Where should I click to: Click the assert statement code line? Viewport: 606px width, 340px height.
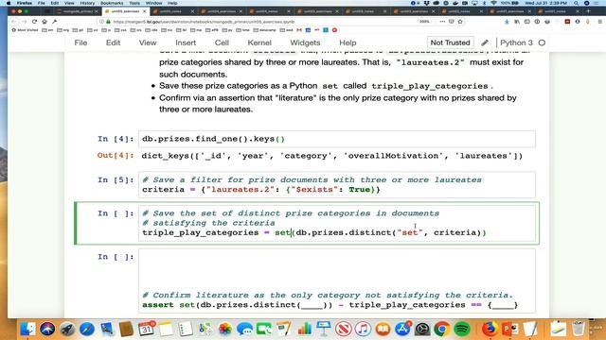(330, 305)
